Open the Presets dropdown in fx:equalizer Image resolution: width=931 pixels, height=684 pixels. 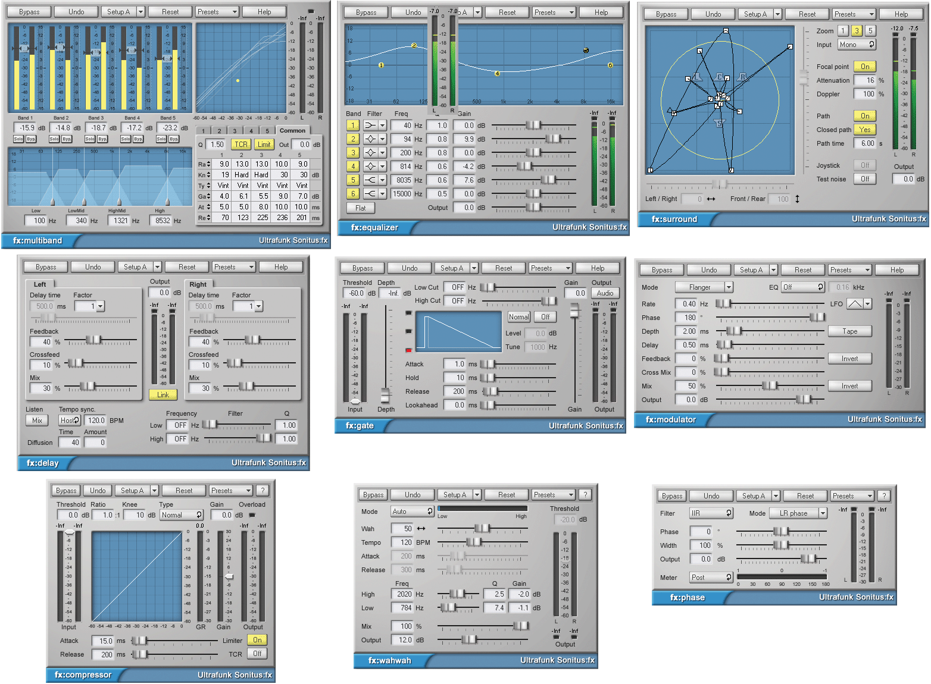pyautogui.click(x=553, y=12)
